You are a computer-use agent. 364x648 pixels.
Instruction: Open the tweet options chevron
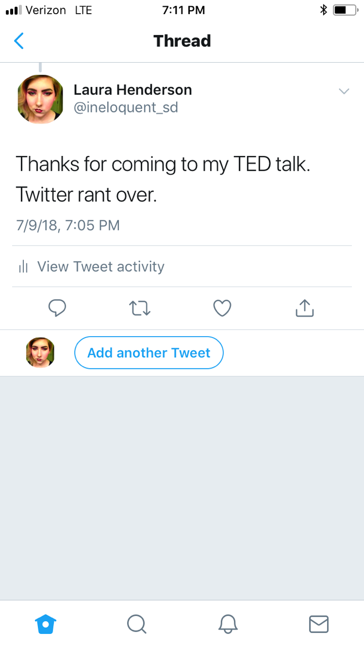click(344, 92)
